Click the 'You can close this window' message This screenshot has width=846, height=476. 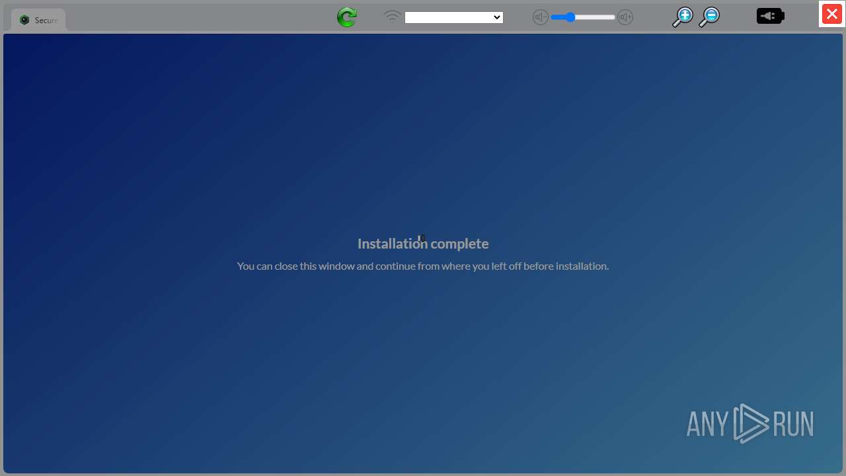pyautogui.click(x=423, y=266)
